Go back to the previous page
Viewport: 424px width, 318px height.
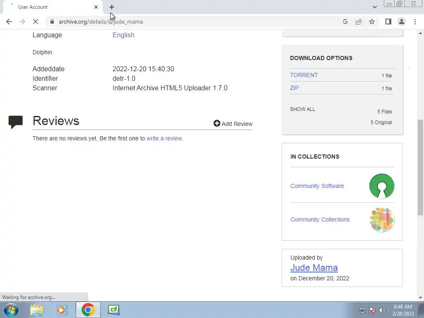(x=9, y=22)
